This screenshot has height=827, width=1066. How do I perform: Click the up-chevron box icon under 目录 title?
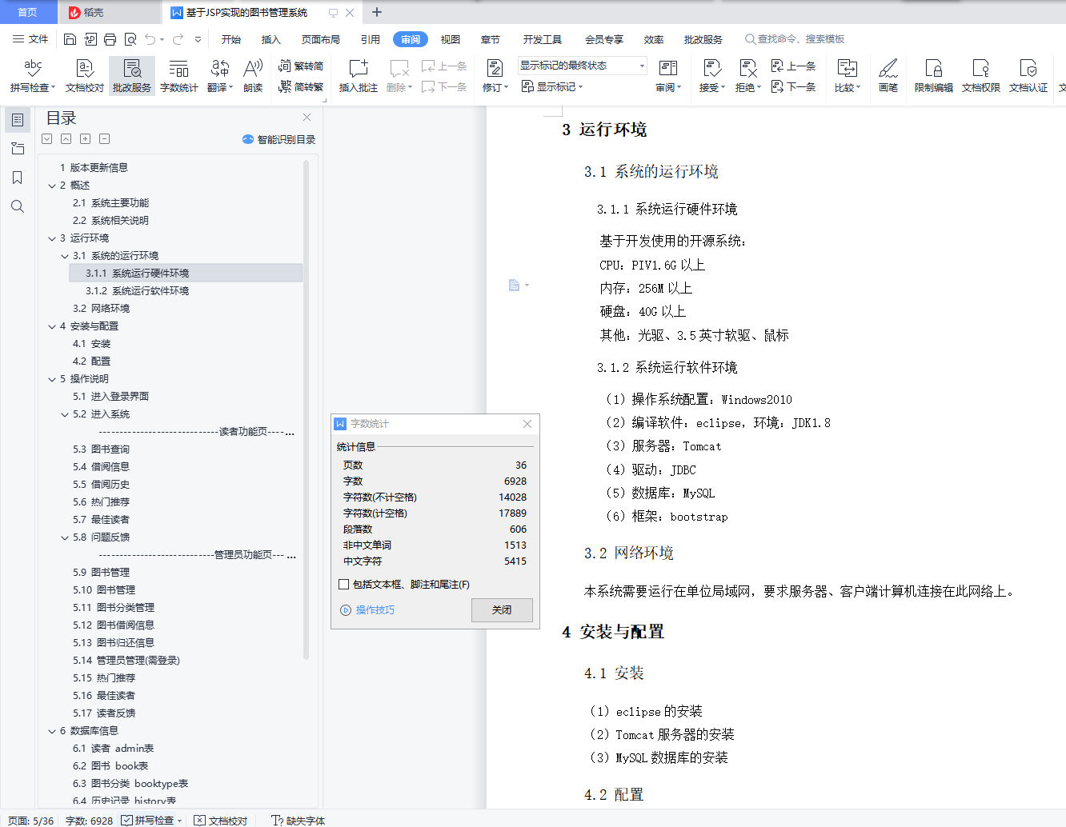66,139
